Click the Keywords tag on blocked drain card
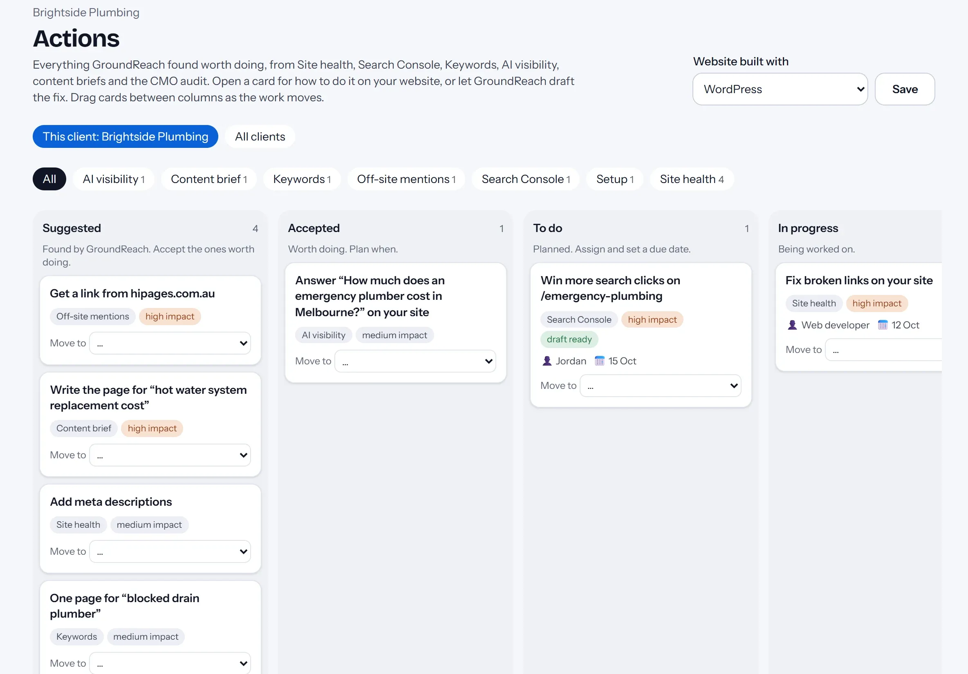The width and height of the screenshot is (968, 674). (x=77, y=636)
